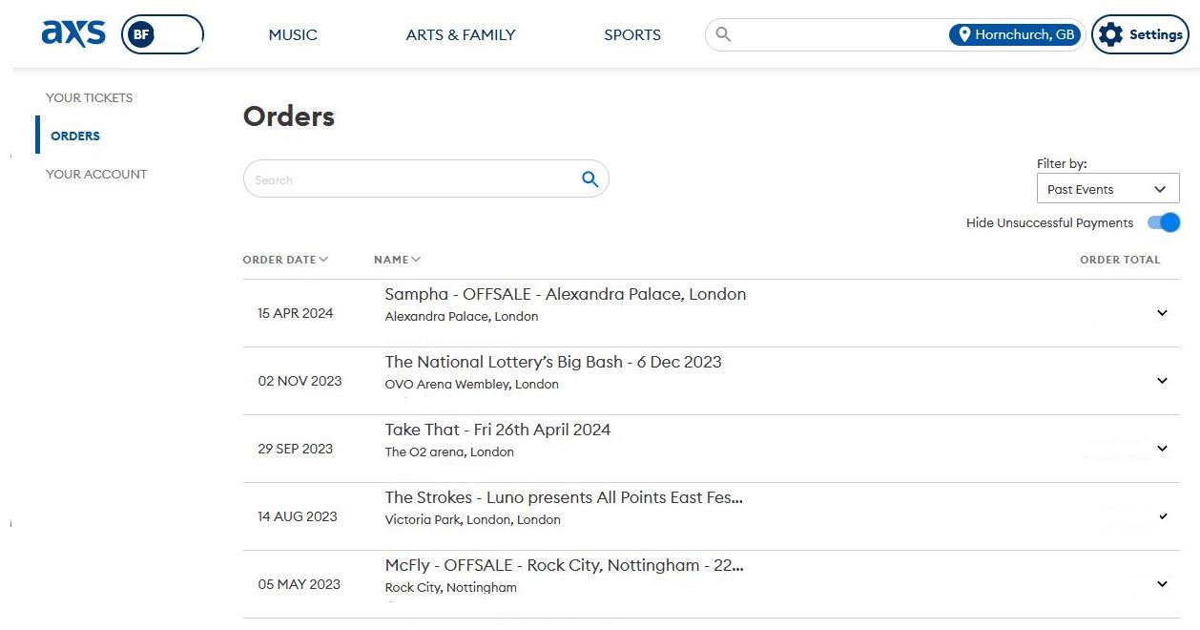Expand the Take That order chevron
1200x630 pixels.
click(x=1162, y=449)
